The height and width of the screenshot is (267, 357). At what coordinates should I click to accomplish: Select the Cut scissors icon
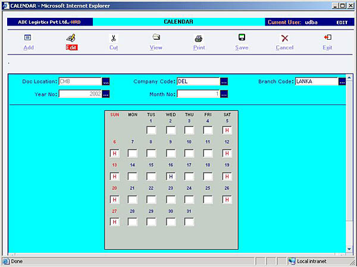click(x=113, y=38)
